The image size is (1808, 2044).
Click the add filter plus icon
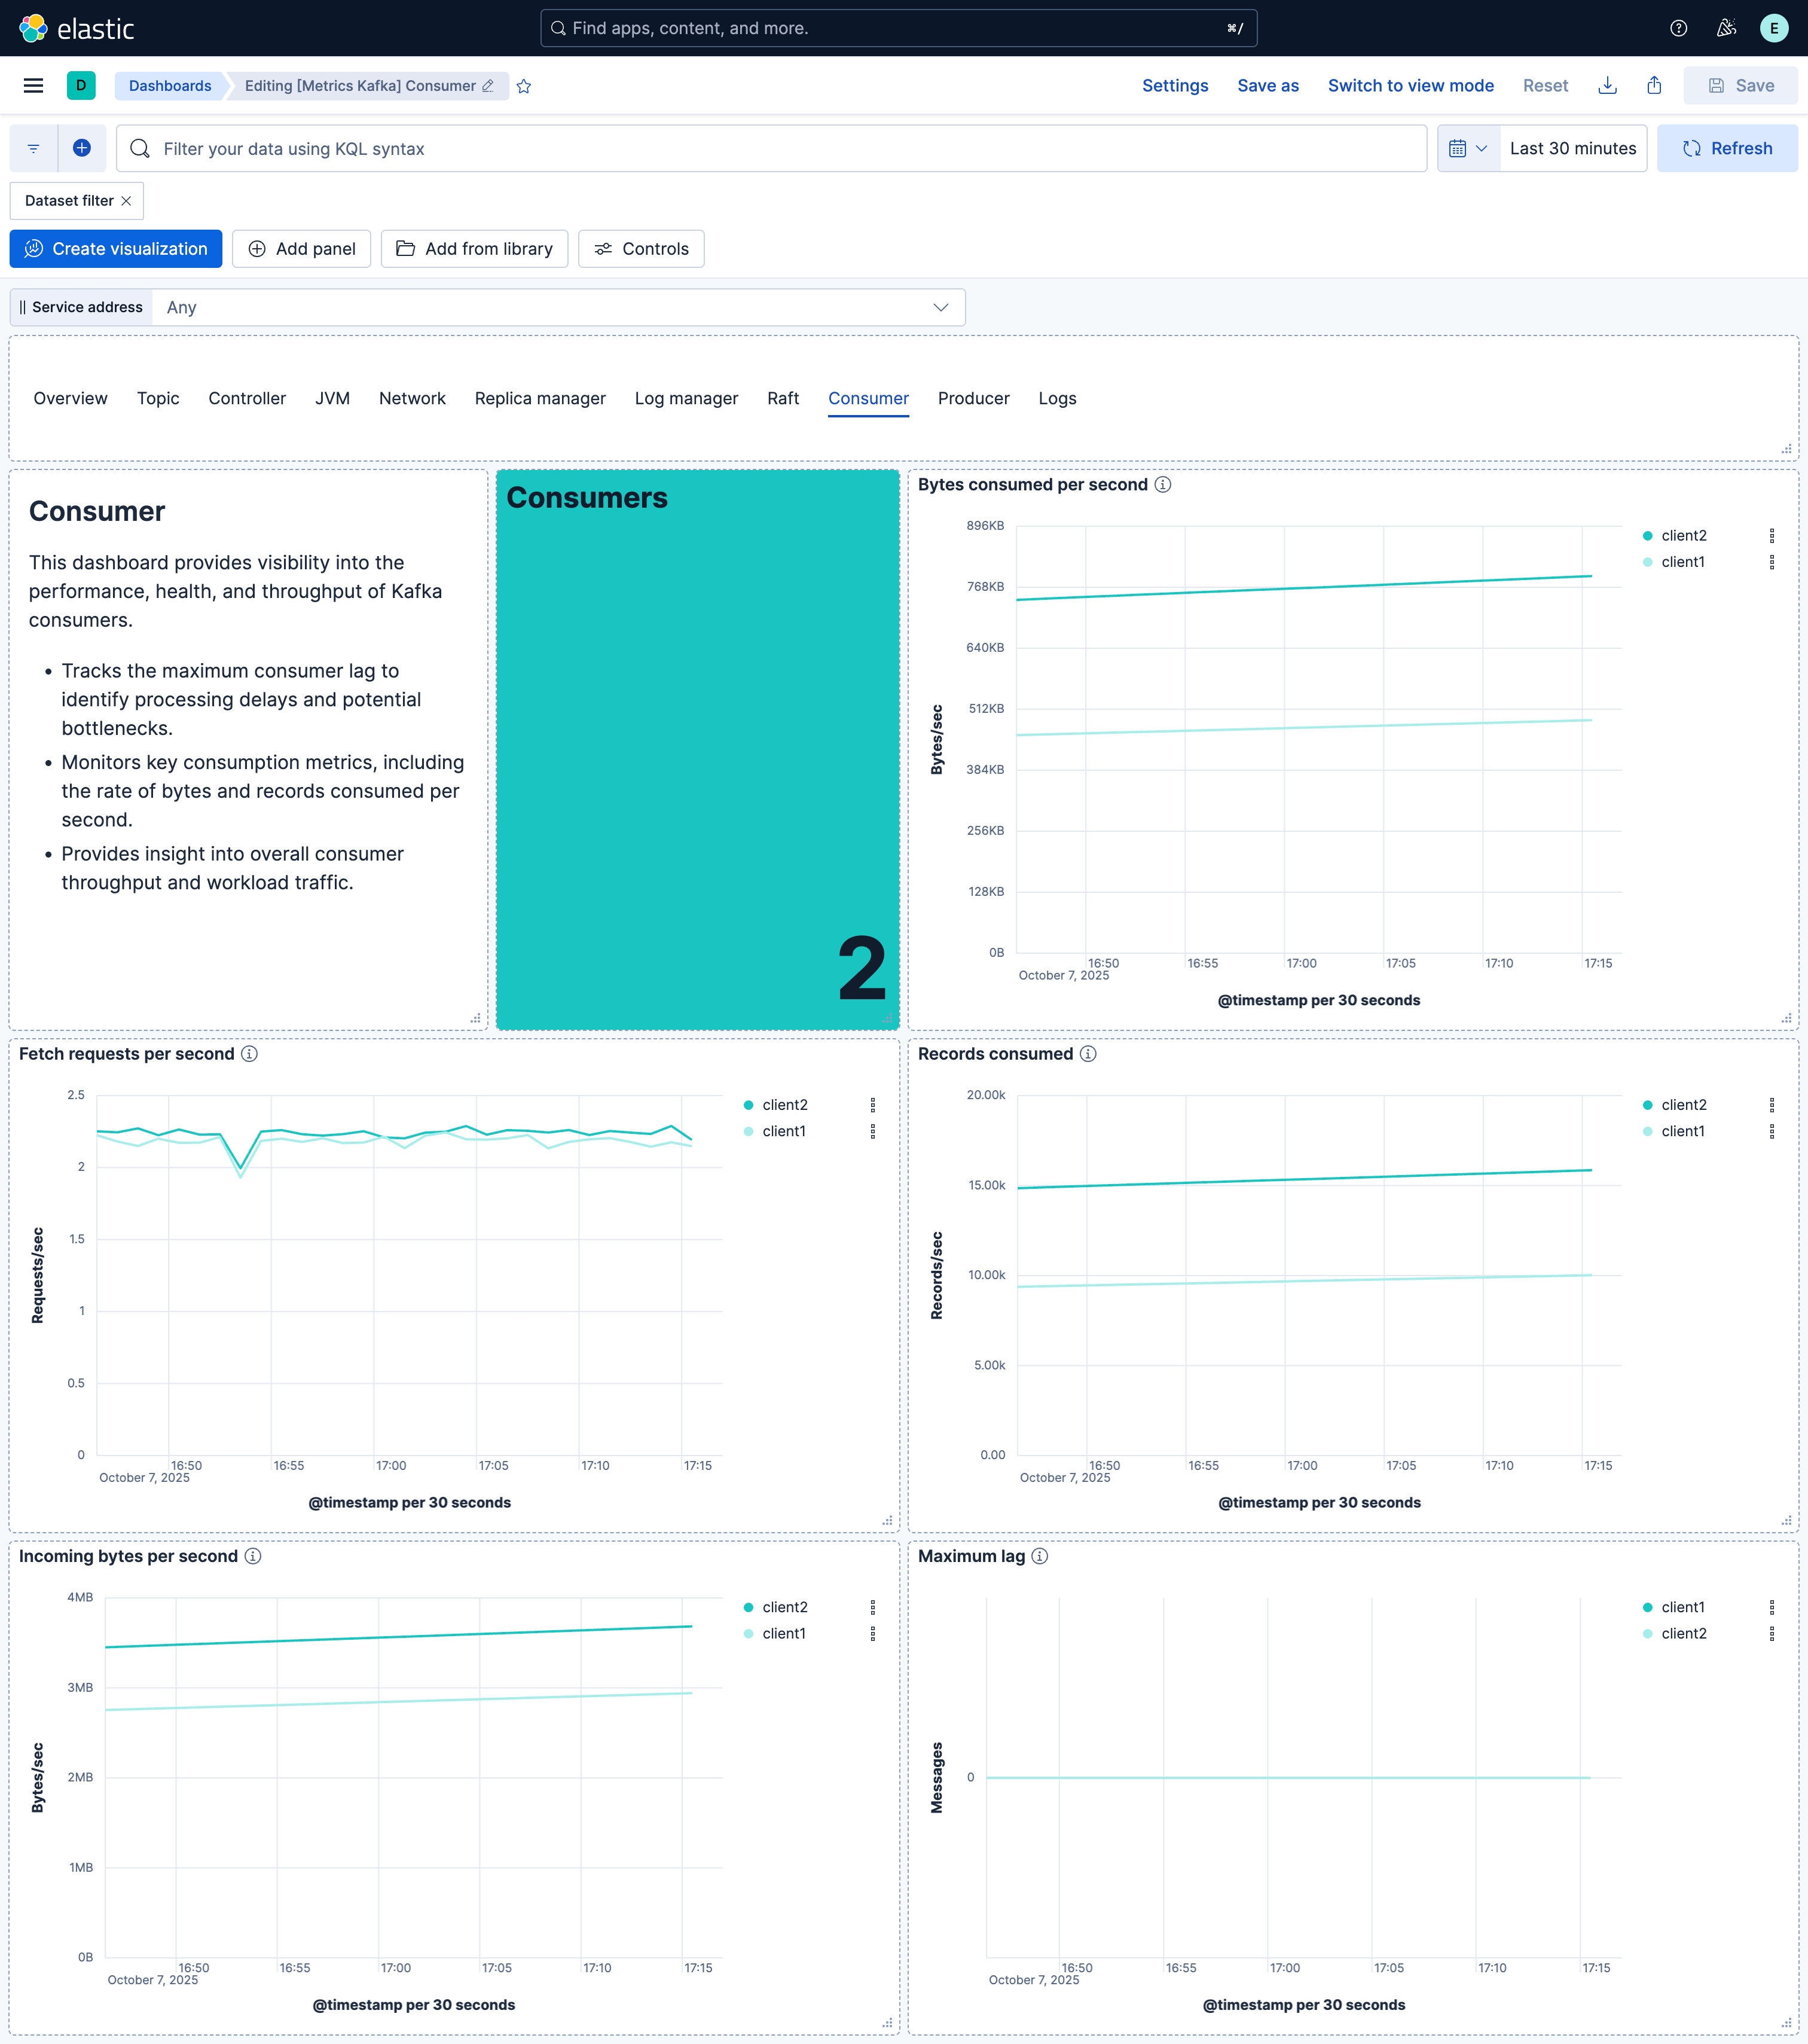coord(82,149)
